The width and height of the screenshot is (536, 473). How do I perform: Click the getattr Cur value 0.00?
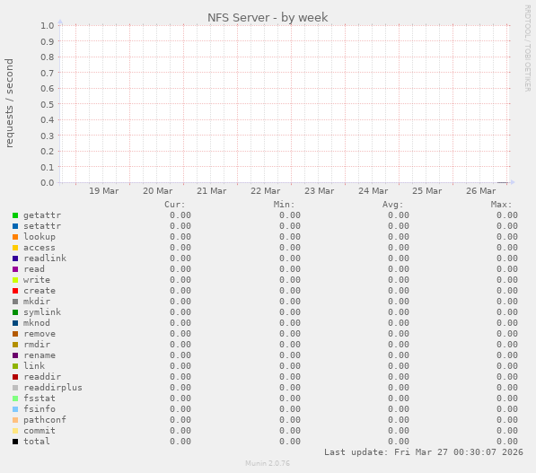[x=180, y=215]
